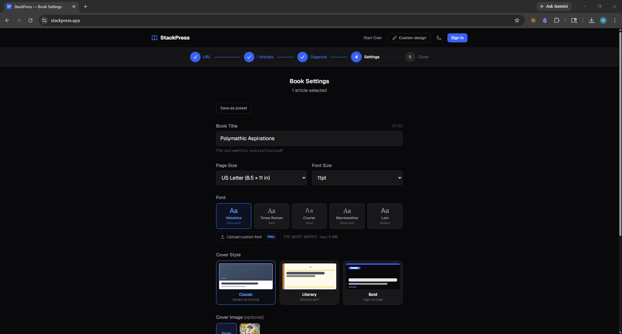Click Start Over link
The image size is (622, 334).
coord(373,38)
